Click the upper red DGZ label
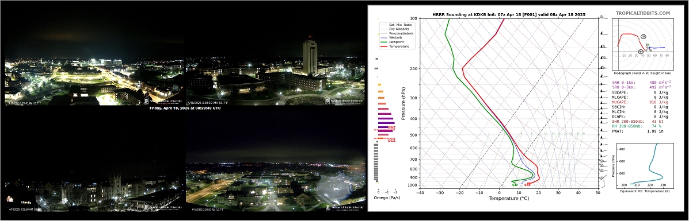 391,127
